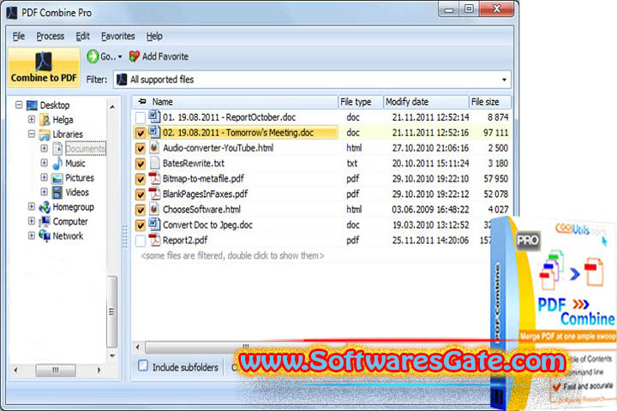Click the PDF icon of Bitmap-to-metafile.pdf
This screenshot has height=411, width=617.
154,178
